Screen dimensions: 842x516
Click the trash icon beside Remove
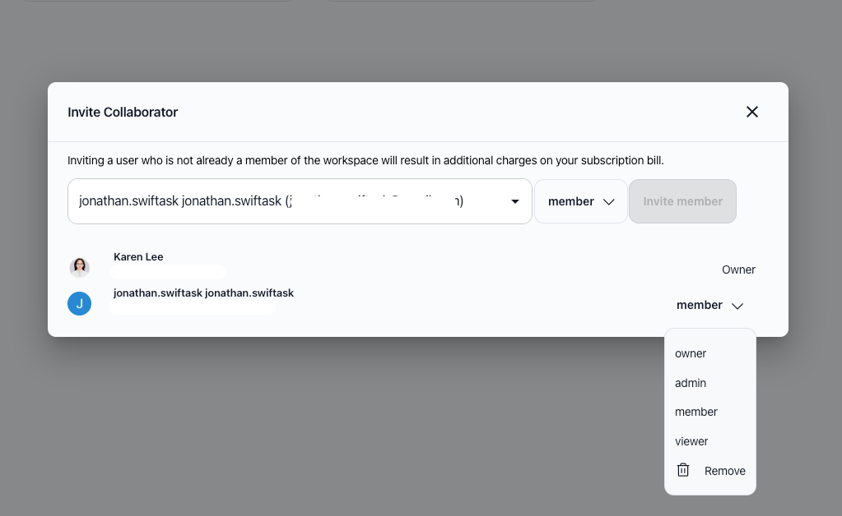tap(682, 470)
